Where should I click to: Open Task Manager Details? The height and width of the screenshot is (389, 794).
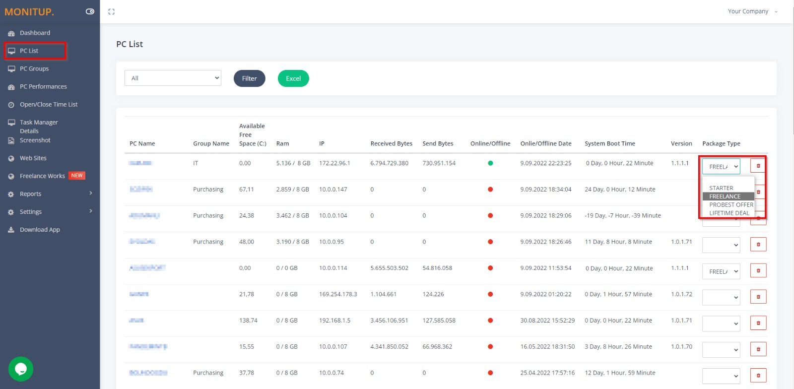(39, 127)
